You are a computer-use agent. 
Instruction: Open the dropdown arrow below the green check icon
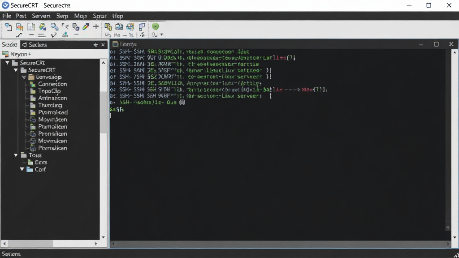pyautogui.click(x=161, y=35)
